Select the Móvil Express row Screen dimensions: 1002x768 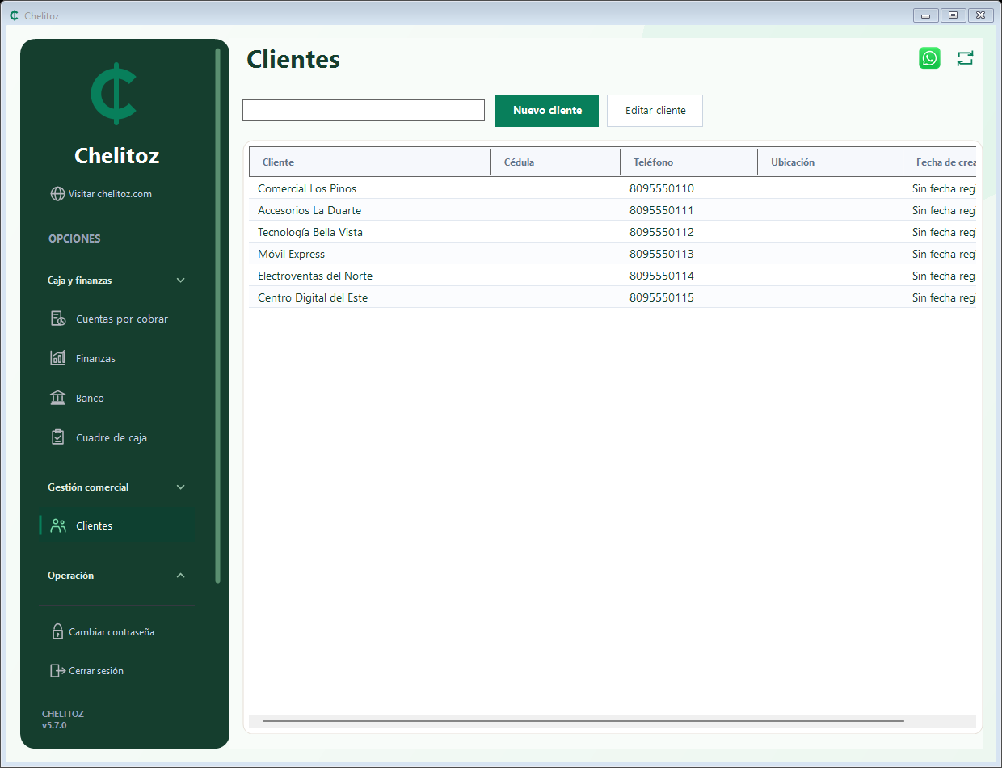[x=613, y=254]
